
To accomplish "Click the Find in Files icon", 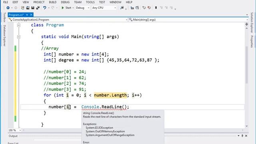I will [122, 8].
